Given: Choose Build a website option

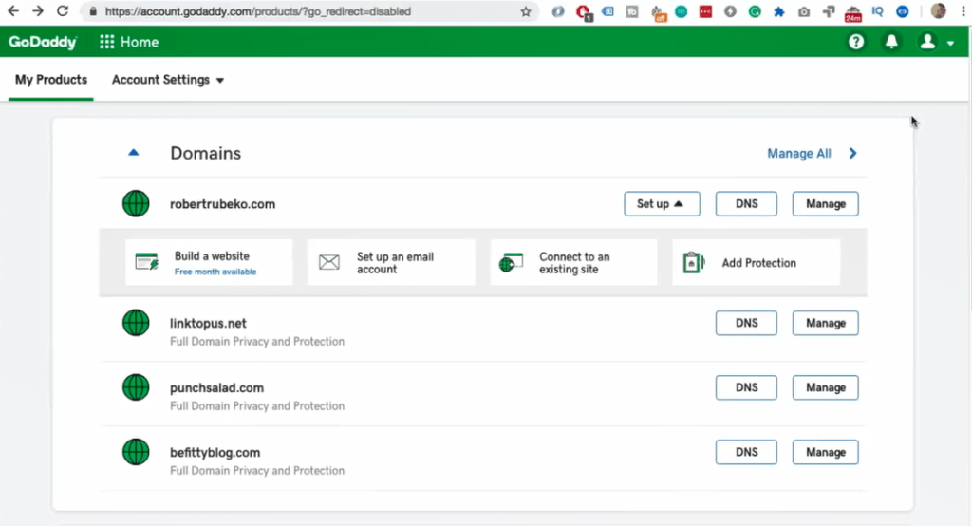Looking at the screenshot, I should click(x=209, y=262).
